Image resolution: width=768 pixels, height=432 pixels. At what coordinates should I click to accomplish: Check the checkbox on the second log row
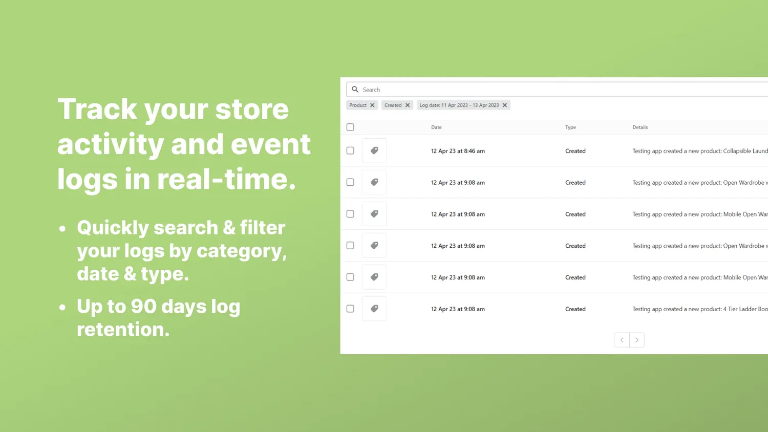tap(350, 182)
